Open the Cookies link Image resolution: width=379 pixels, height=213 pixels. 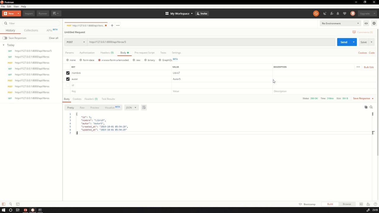point(362,53)
